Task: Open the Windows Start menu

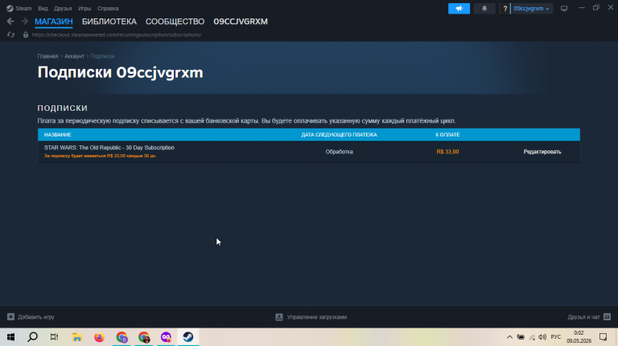Action: 10,337
